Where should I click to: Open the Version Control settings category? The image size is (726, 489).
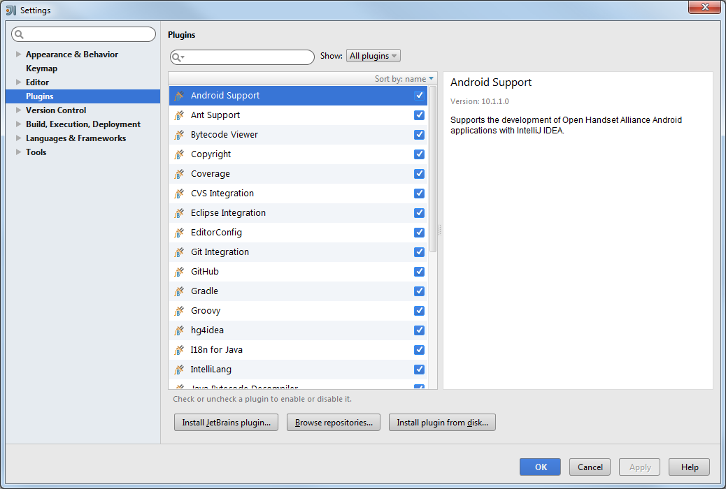pyautogui.click(x=56, y=110)
